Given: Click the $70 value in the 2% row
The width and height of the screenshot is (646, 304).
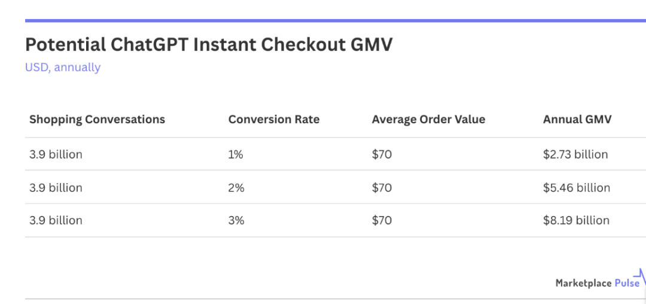Looking at the screenshot, I should (382, 188).
